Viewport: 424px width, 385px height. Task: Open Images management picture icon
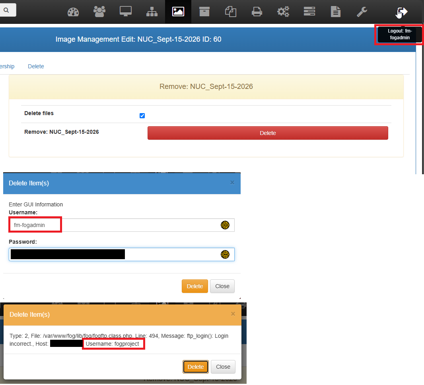click(178, 12)
